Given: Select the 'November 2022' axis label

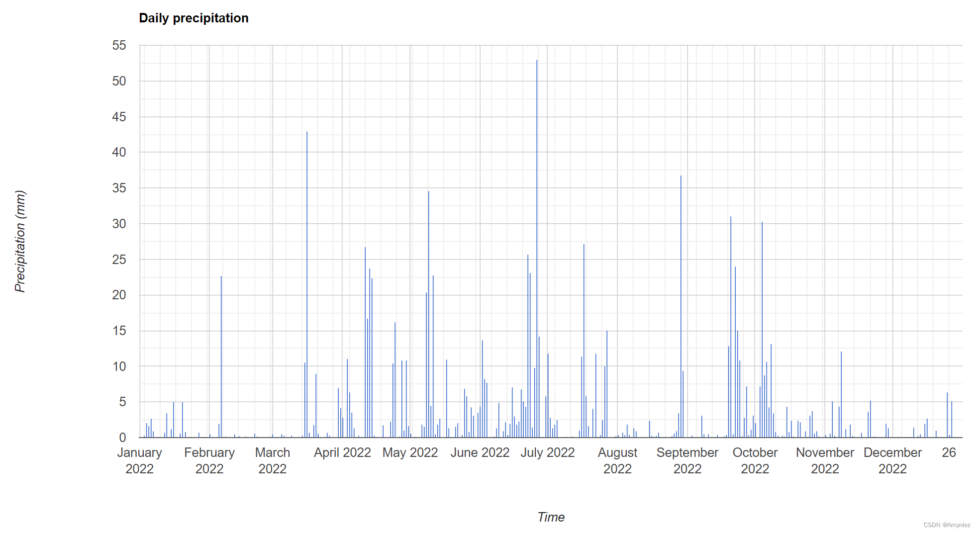Looking at the screenshot, I should 825,460.
